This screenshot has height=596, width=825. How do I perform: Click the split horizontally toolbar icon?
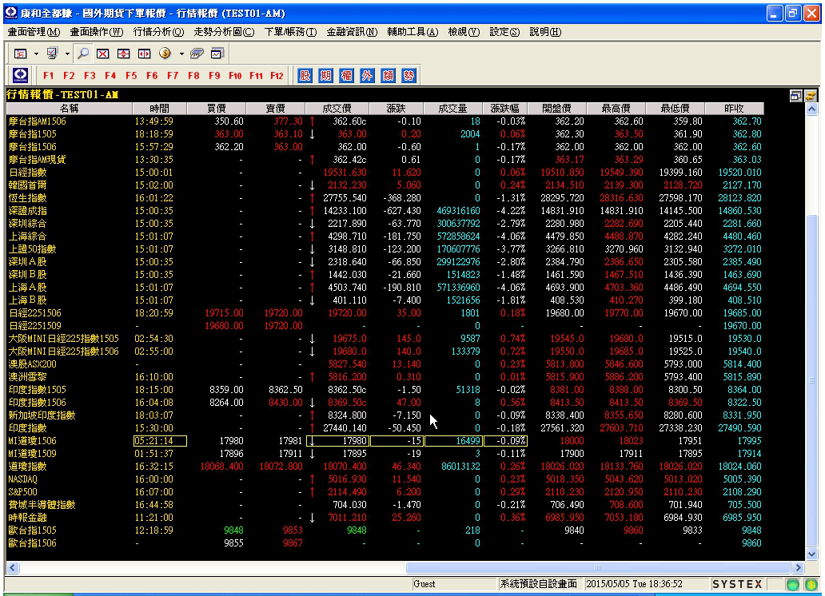coord(124,54)
